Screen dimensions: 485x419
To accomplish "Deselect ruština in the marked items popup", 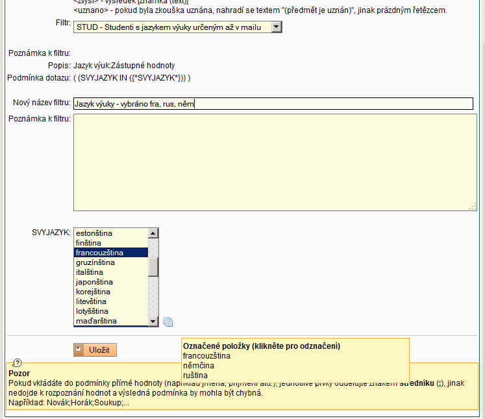I will [195, 375].
